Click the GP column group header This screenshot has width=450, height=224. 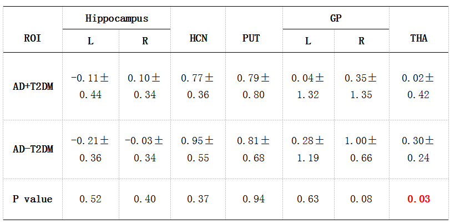(x=336, y=18)
